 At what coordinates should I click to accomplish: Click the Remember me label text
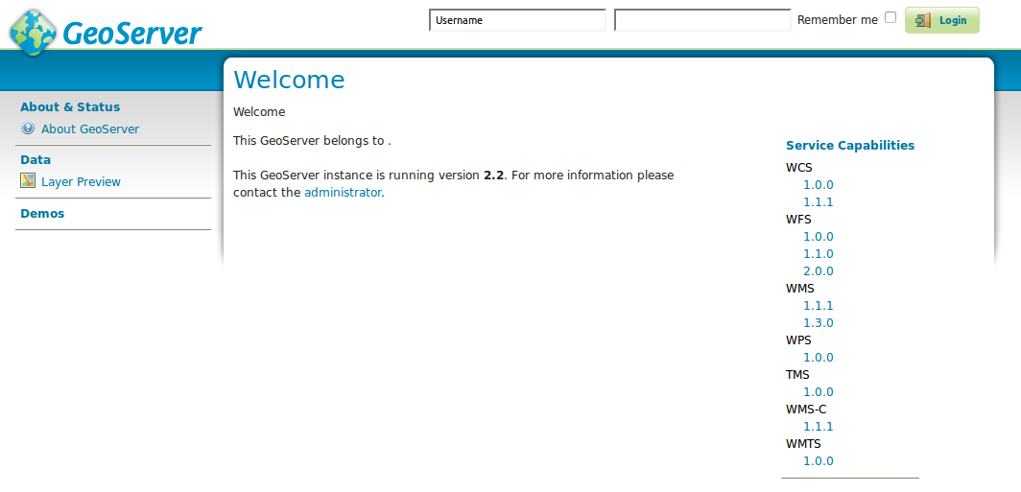tap(838, 20)
